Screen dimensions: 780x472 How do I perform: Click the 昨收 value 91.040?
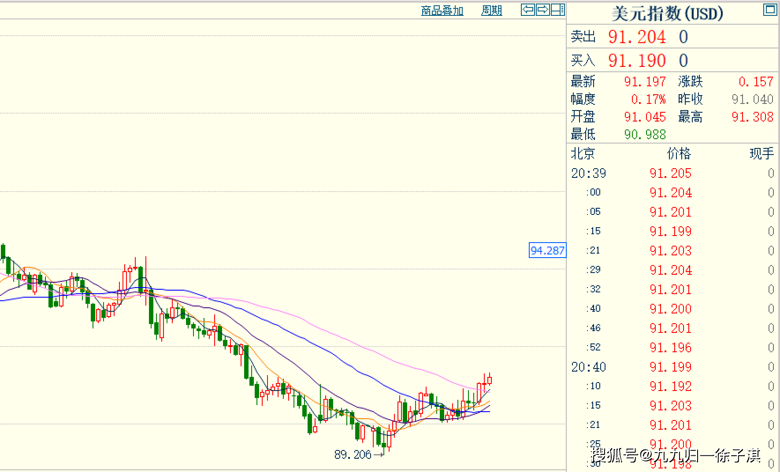pyautogui.click(x=752, y=99)
